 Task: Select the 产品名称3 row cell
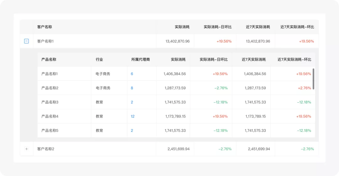point(64,102)
